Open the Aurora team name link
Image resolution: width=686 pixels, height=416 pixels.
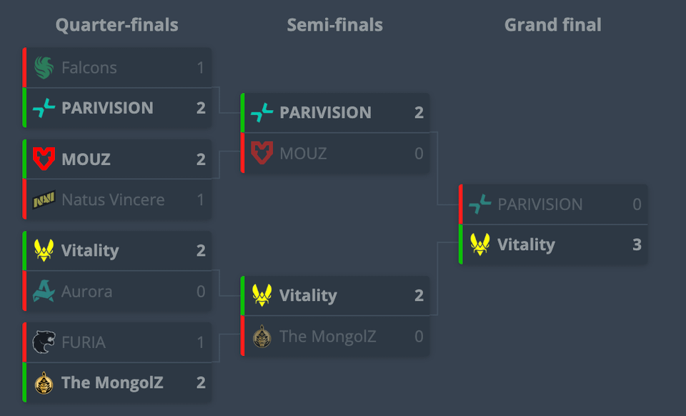[86, 291]
